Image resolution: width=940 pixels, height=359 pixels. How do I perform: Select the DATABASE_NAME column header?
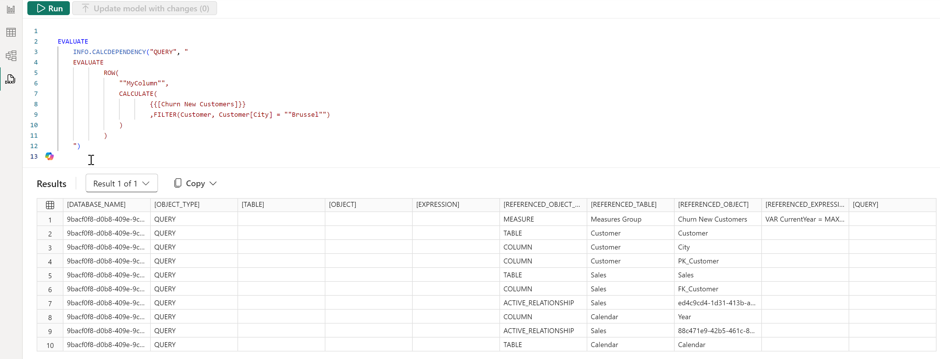[107, 204]
